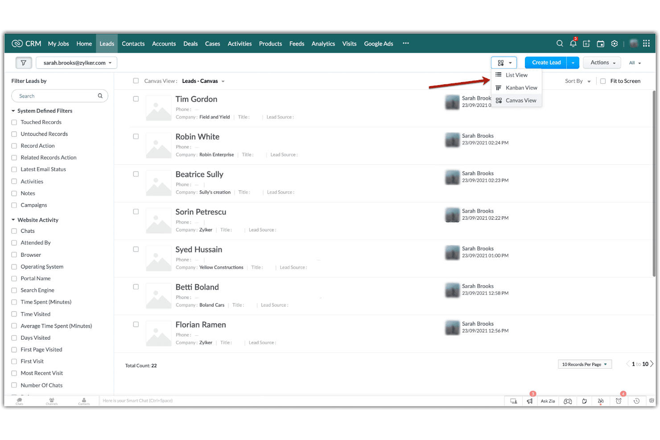Click the screen share monitor icon
Viewport: 660px width, 440px height.
point(514,401)
